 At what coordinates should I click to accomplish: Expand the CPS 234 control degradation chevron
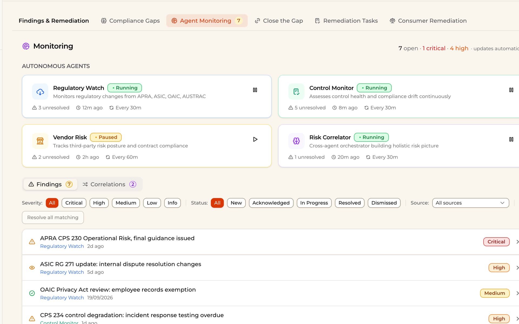(x=517, y=319)
